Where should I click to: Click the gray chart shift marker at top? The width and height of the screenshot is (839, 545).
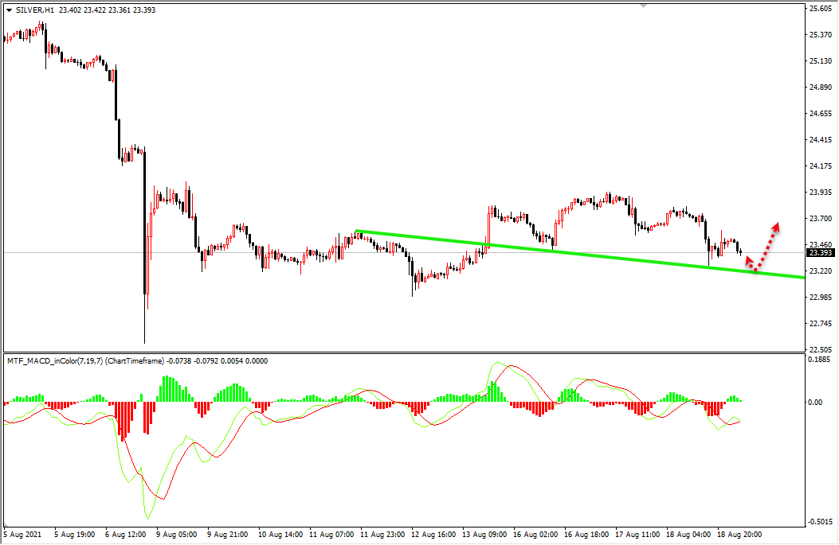tap(644, 6)
